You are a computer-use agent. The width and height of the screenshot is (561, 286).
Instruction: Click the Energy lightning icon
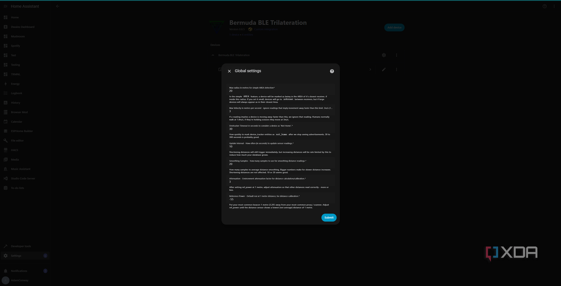tap(6, 84)
